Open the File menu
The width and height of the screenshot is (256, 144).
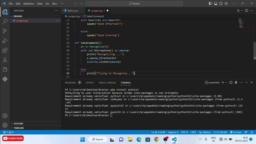(x=11, y=4)
